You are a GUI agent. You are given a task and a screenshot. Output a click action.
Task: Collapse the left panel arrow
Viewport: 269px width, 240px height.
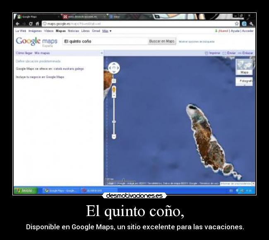click(x=101, y=53)
